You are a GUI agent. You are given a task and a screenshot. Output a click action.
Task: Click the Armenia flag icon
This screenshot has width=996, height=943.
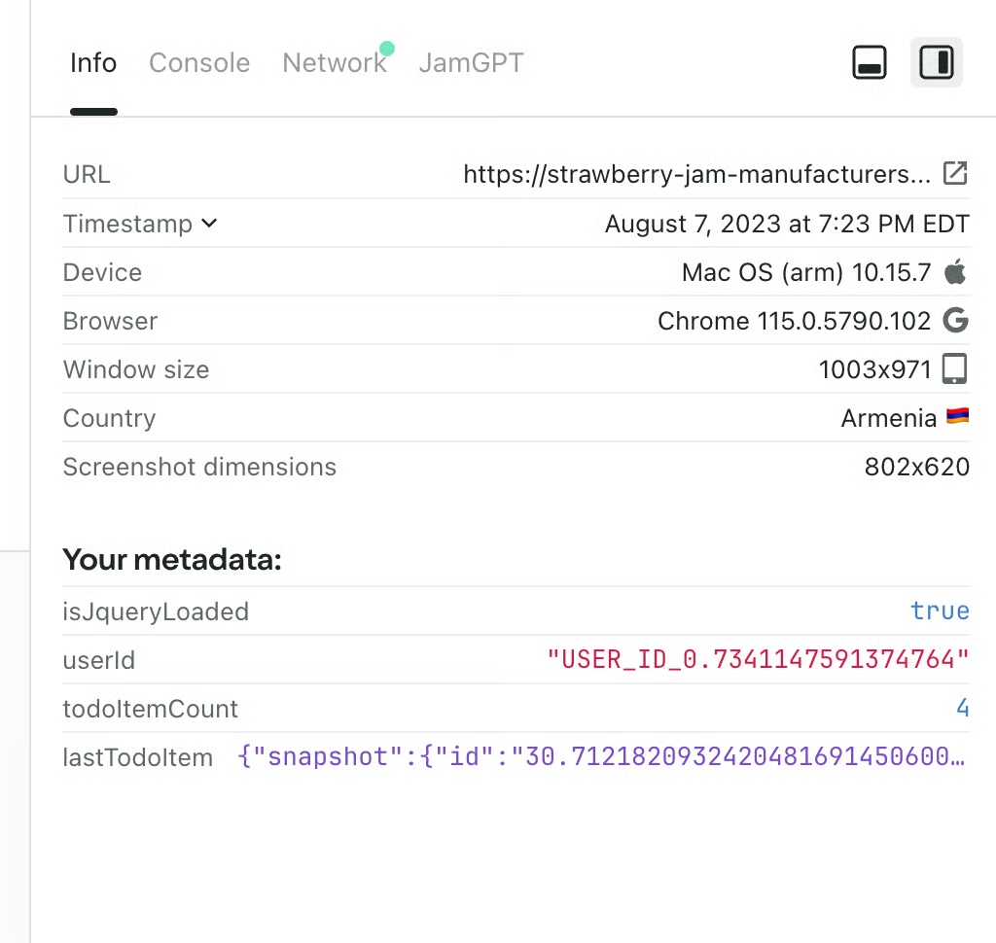(957, 418)
